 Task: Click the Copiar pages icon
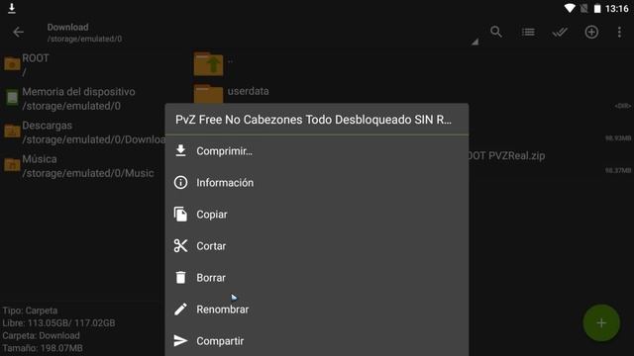coord(180,214)
